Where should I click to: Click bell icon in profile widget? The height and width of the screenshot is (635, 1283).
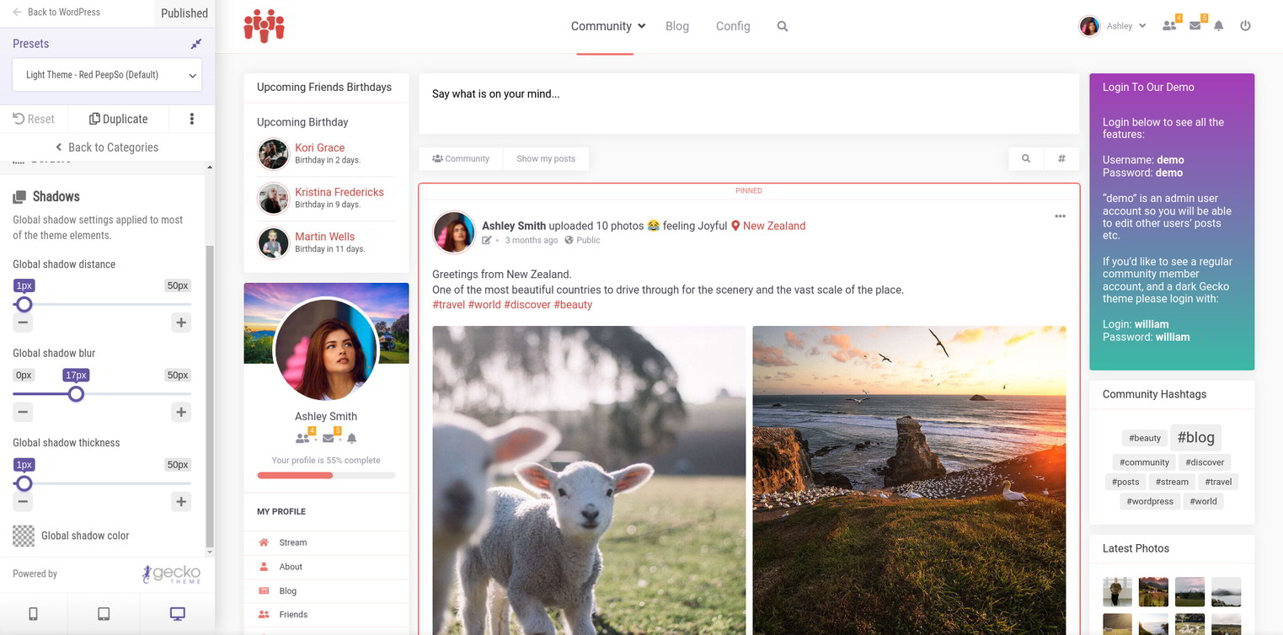click(351, 438)
